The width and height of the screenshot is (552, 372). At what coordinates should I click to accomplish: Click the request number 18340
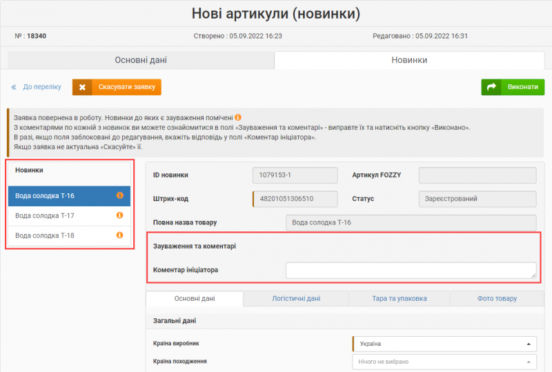tap(37, 36)
